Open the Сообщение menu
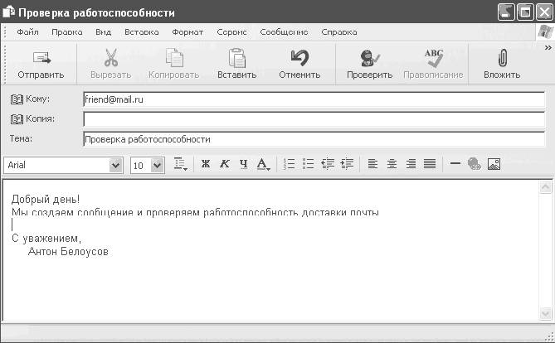The height and width of the screenshot is (343, 555). 284,32
